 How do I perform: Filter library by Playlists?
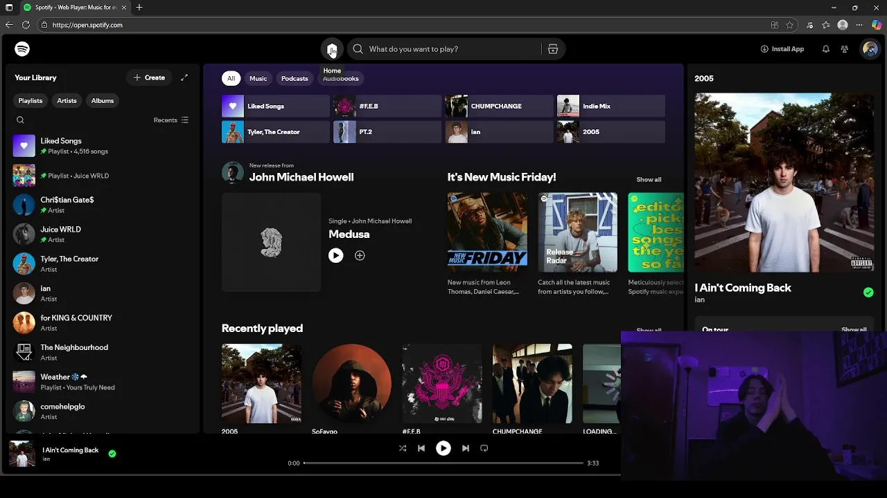(30, 100)
